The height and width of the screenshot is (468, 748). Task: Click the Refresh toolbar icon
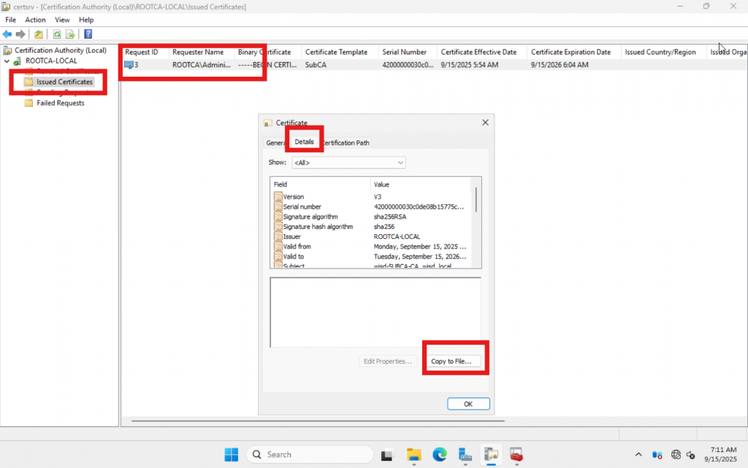57,34
